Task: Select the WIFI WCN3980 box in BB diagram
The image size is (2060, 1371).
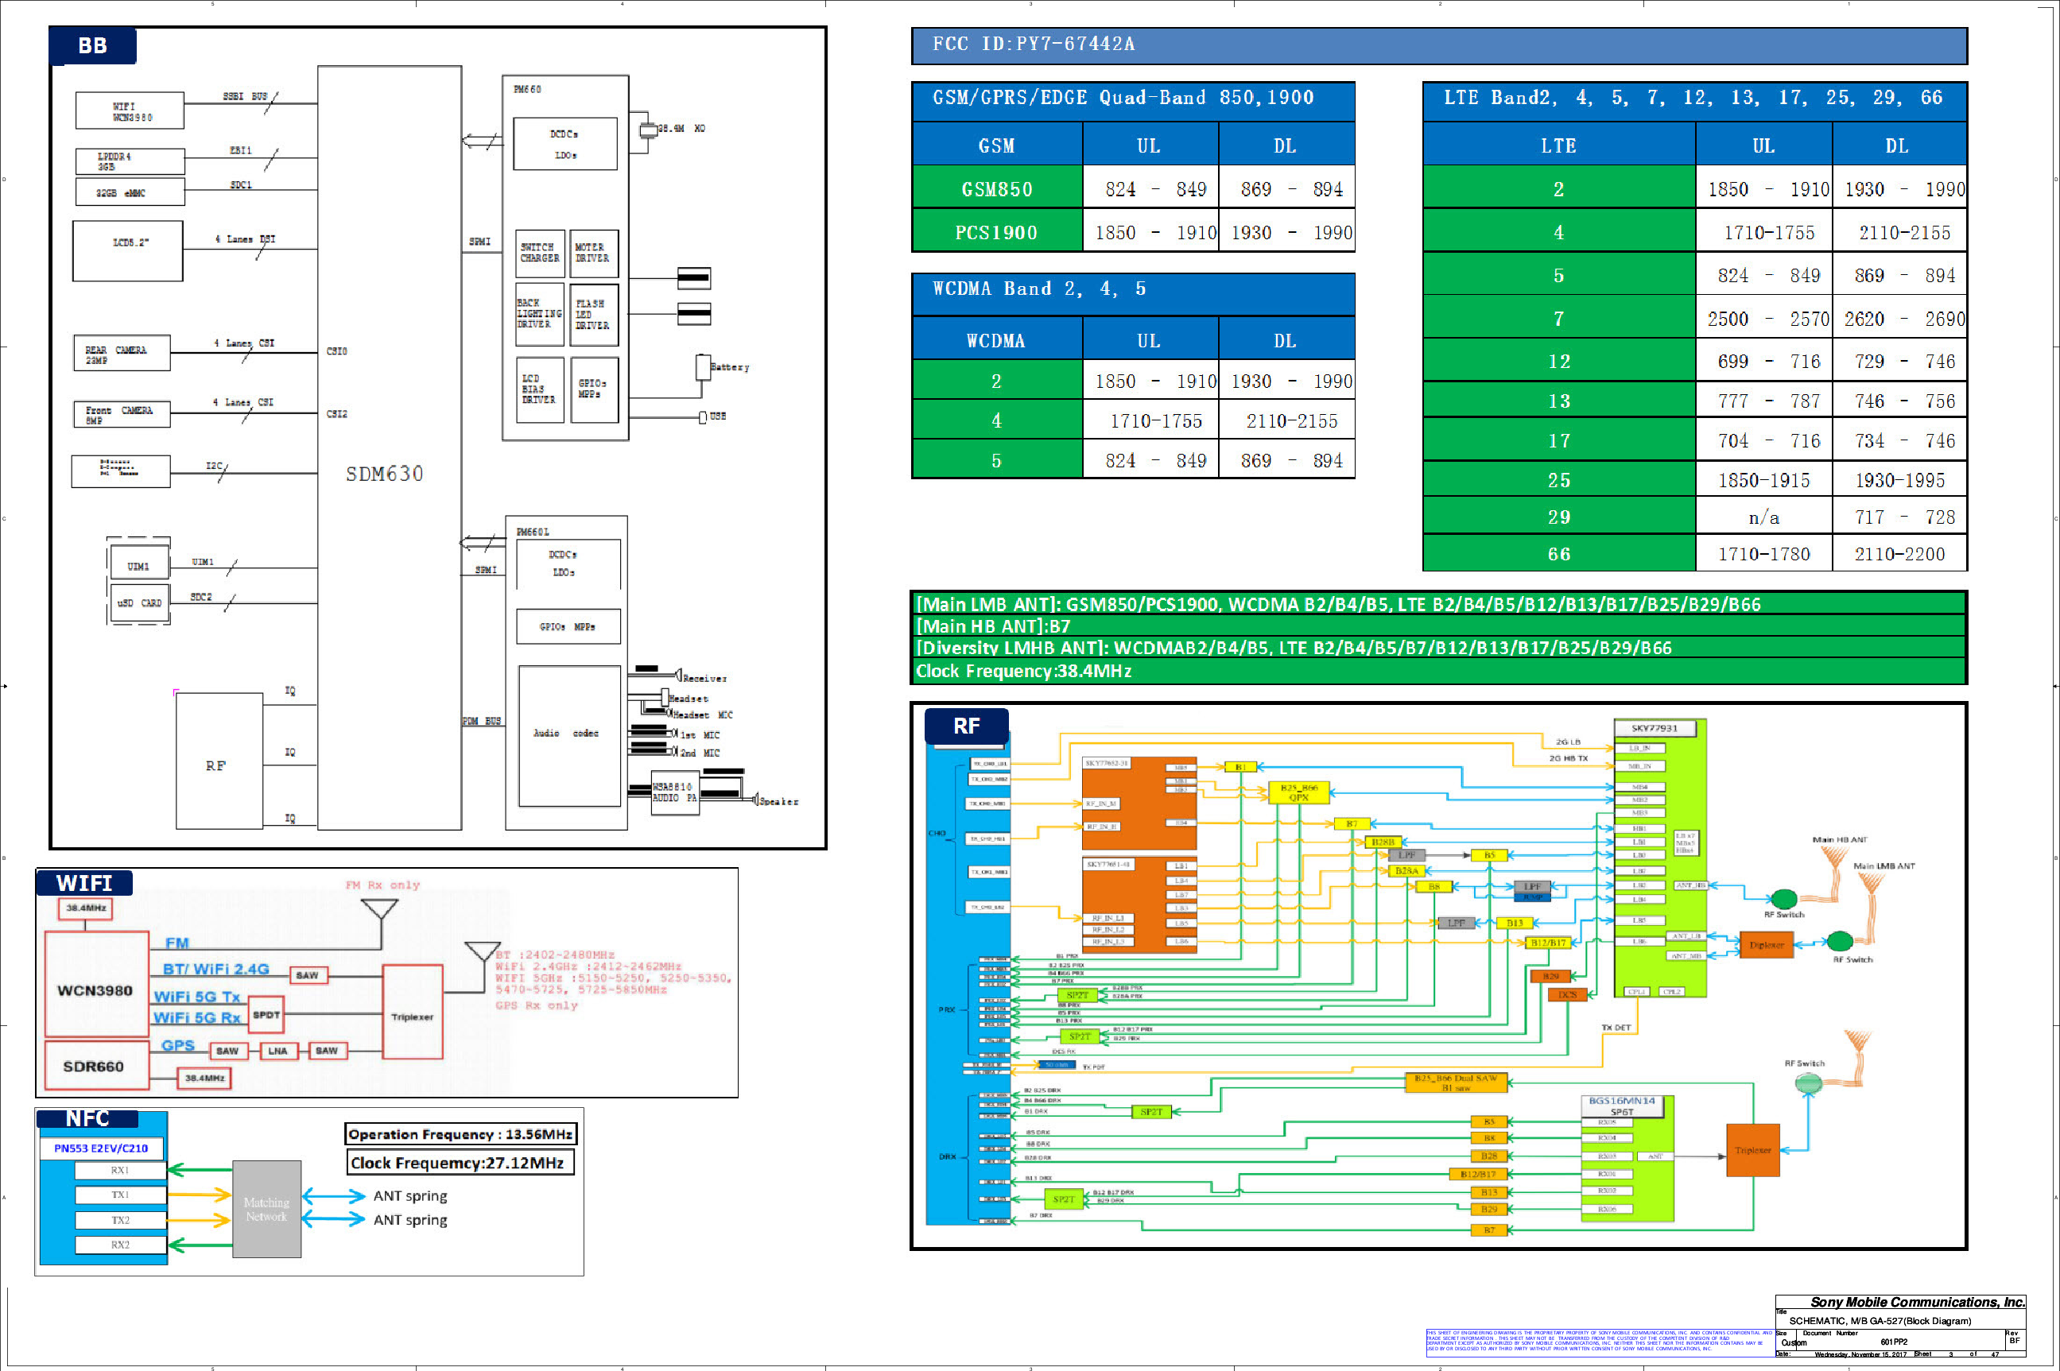Action: click(x=130, y=111)
